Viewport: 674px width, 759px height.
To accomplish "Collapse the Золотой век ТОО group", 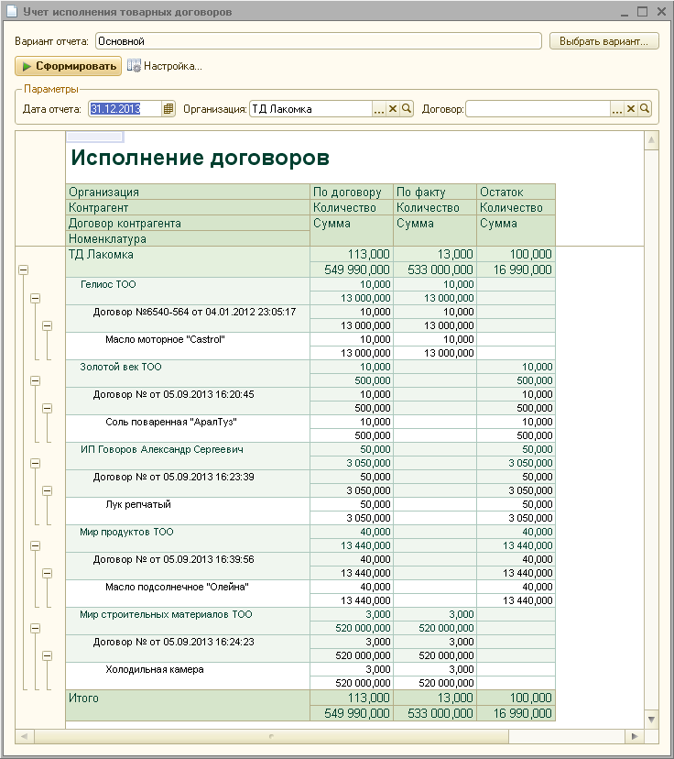I will click(36, 381).
